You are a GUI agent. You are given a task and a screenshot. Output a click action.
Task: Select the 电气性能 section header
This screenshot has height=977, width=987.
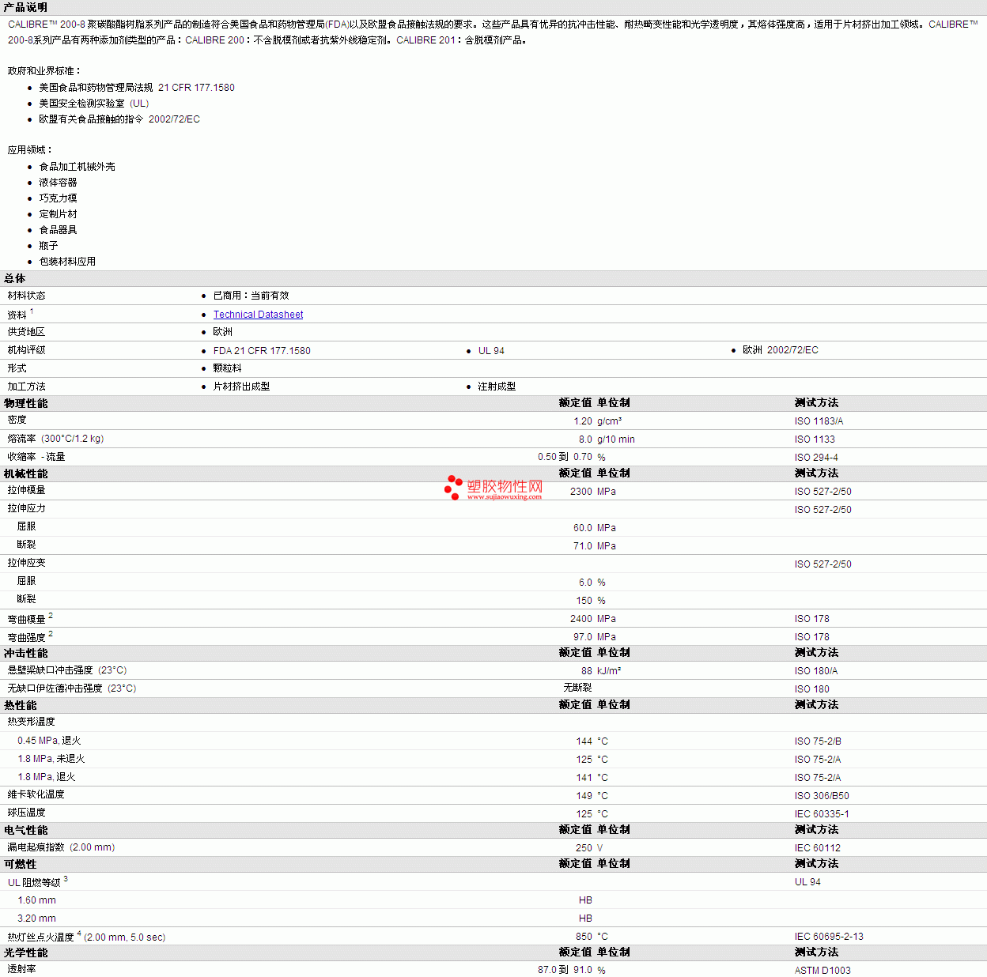coord(25,830)
